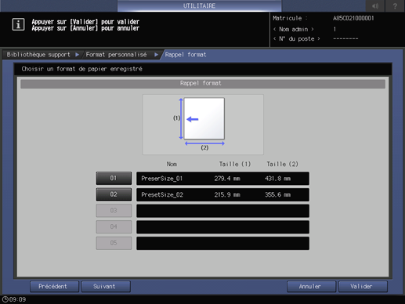Click the N° du poste label
The width and height of the screenshot is (405, 304).
point(296,39)
